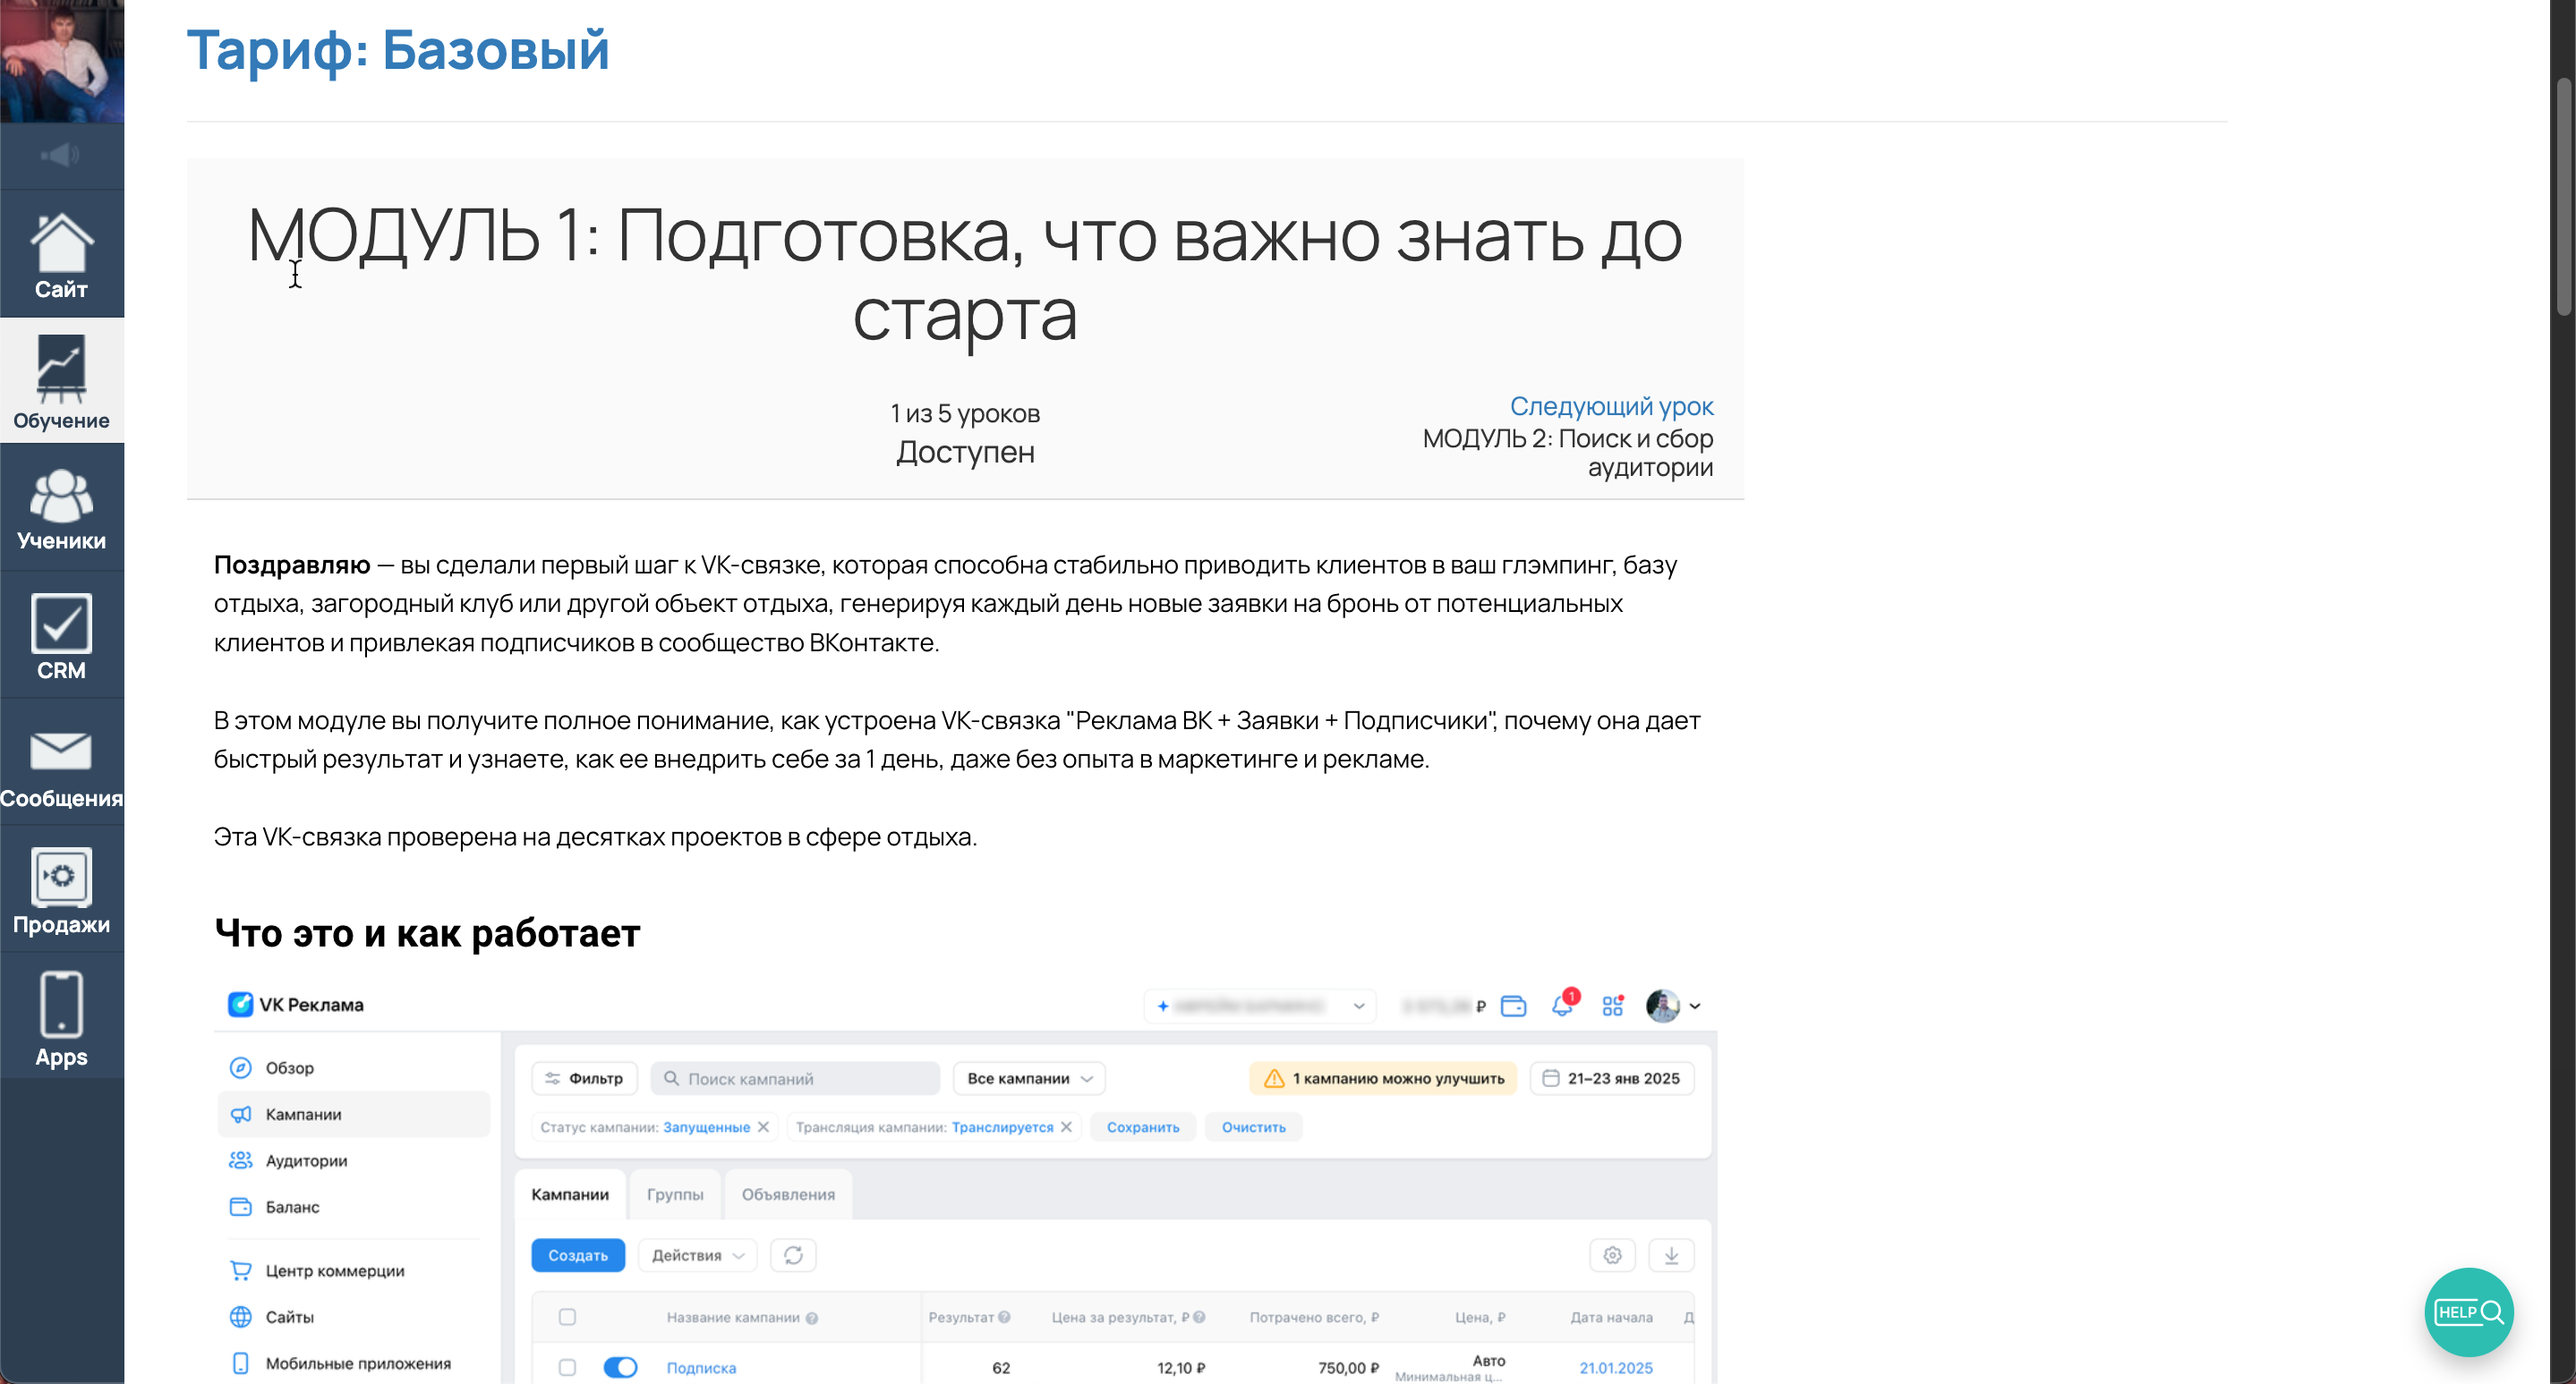Open the Продажи sidebar section
The width and height of the screenshot is (2576, 1384).
pyautogui.click(x=62, y=890)
